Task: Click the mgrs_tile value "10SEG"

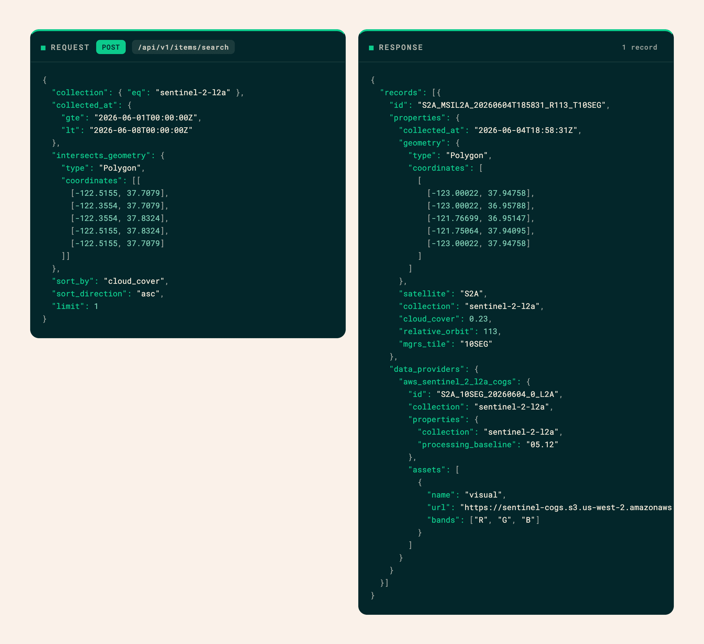Action: (476, 344)
